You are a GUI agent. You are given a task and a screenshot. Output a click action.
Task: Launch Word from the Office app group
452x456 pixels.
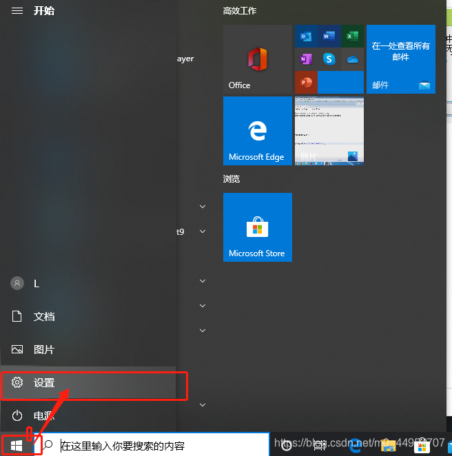click(x=329, y=36)
